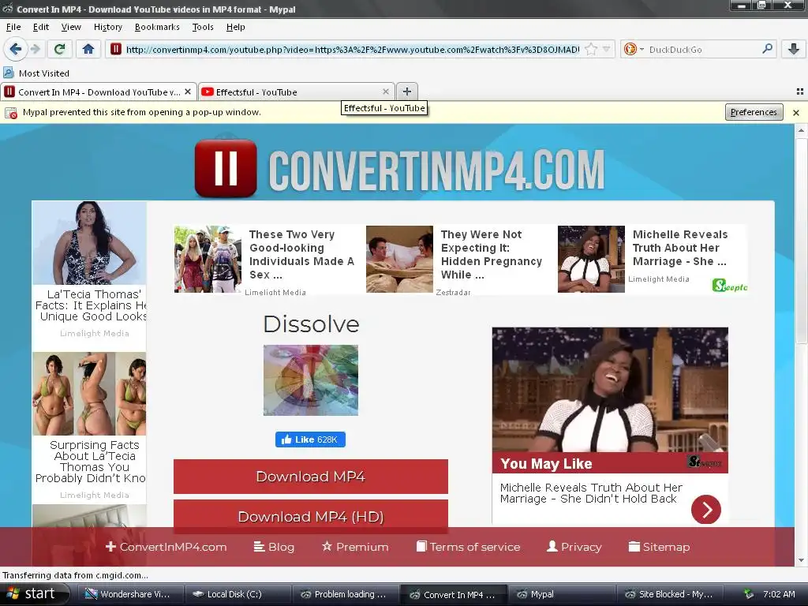Screen dimensions: 808x606
Task: Open the History menu
Action: pos(107,27)
